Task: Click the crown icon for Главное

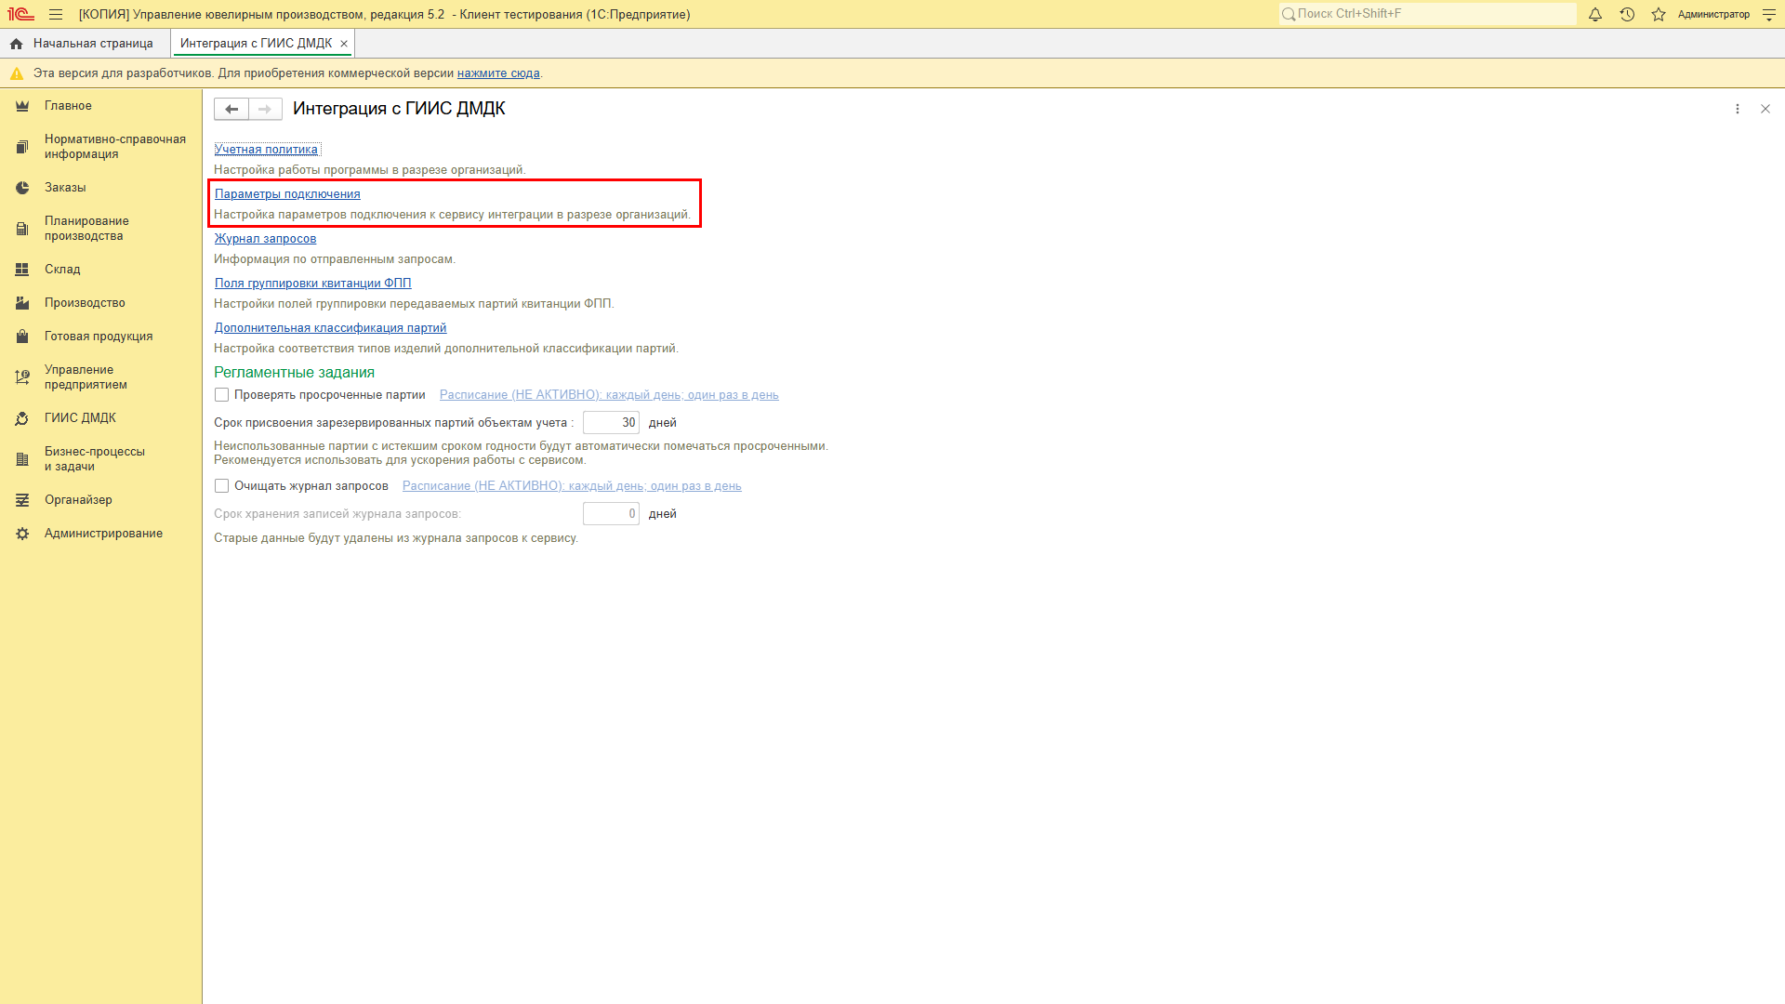Action: [x=22, y=106]
